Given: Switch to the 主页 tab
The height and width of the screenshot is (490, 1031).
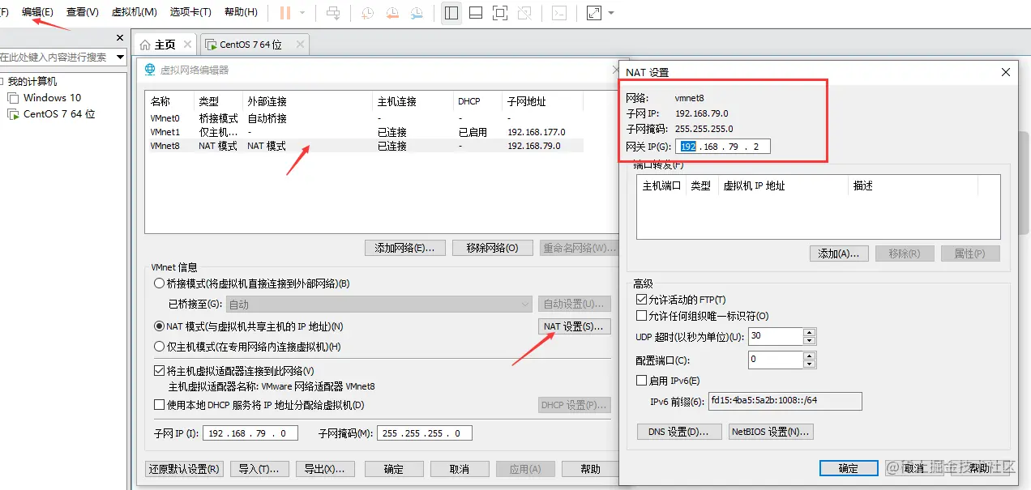Looking at the screenshot, I should coord(165,45).
